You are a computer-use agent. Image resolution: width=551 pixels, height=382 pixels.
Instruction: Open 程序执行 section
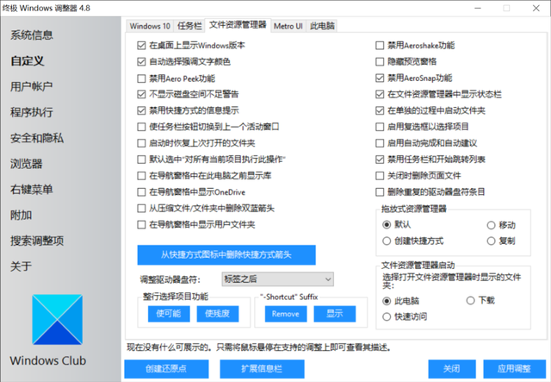(32, 112)
